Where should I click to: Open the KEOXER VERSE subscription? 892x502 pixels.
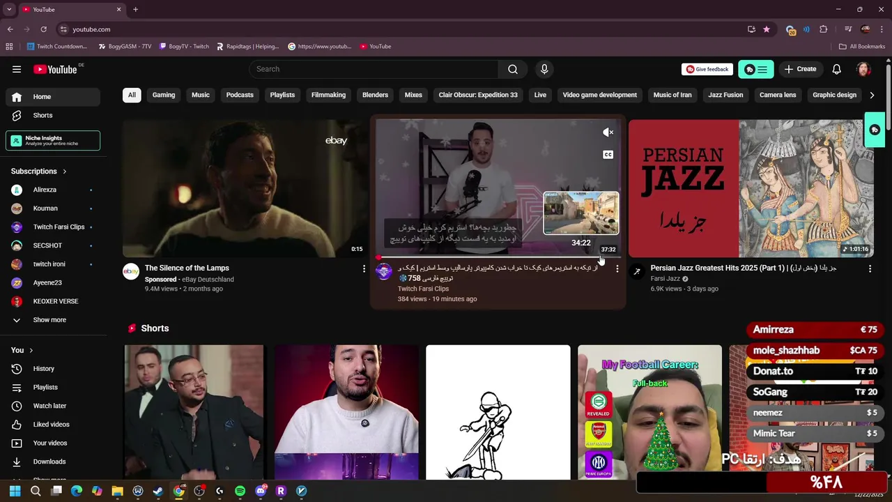coord(53,301)
